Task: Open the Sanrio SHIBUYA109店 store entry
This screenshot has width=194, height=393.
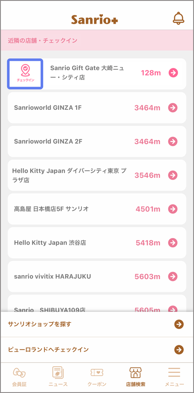Action: point(97,303)
